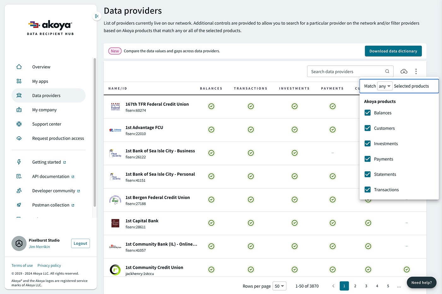Uncheck the Payments product checkbox

tap(367, 159)
